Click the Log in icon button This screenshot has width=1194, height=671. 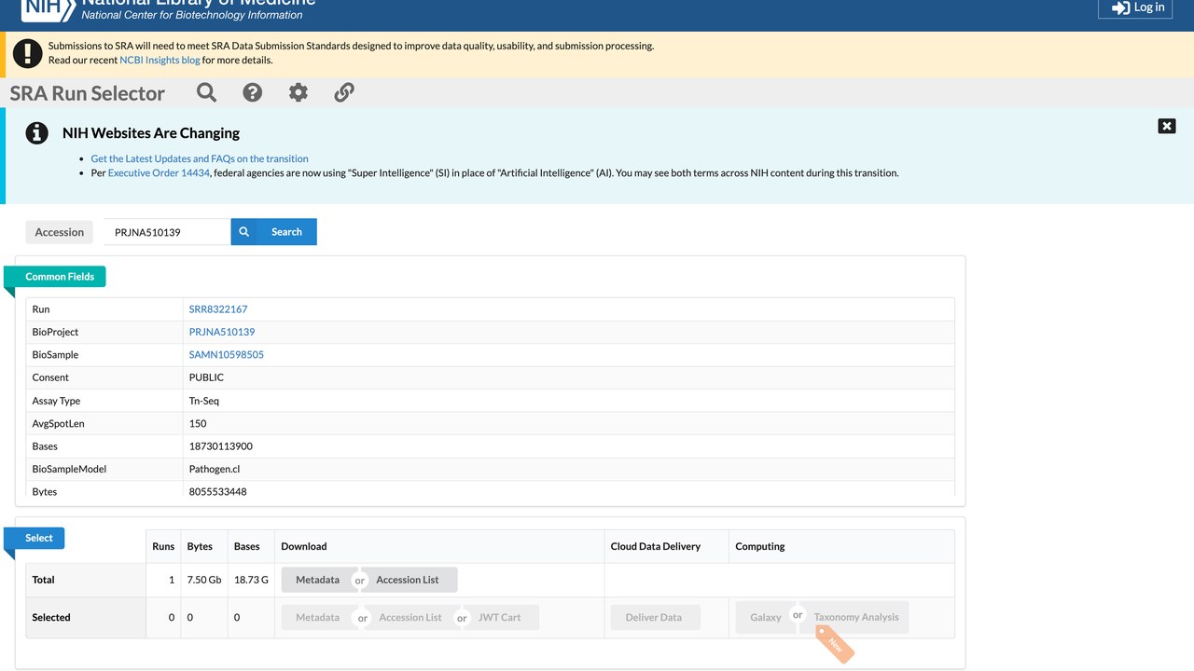(x=1135, y=7)
